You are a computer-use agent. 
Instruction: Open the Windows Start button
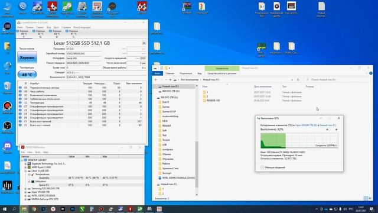(5, 209)
